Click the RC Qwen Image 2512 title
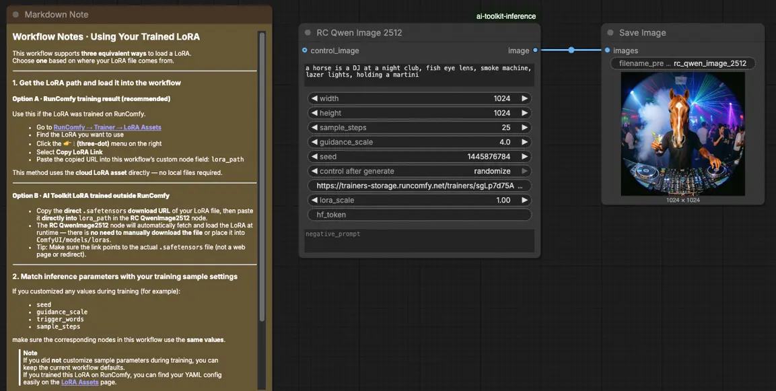 pyautogui.click(x=359, y=33)
